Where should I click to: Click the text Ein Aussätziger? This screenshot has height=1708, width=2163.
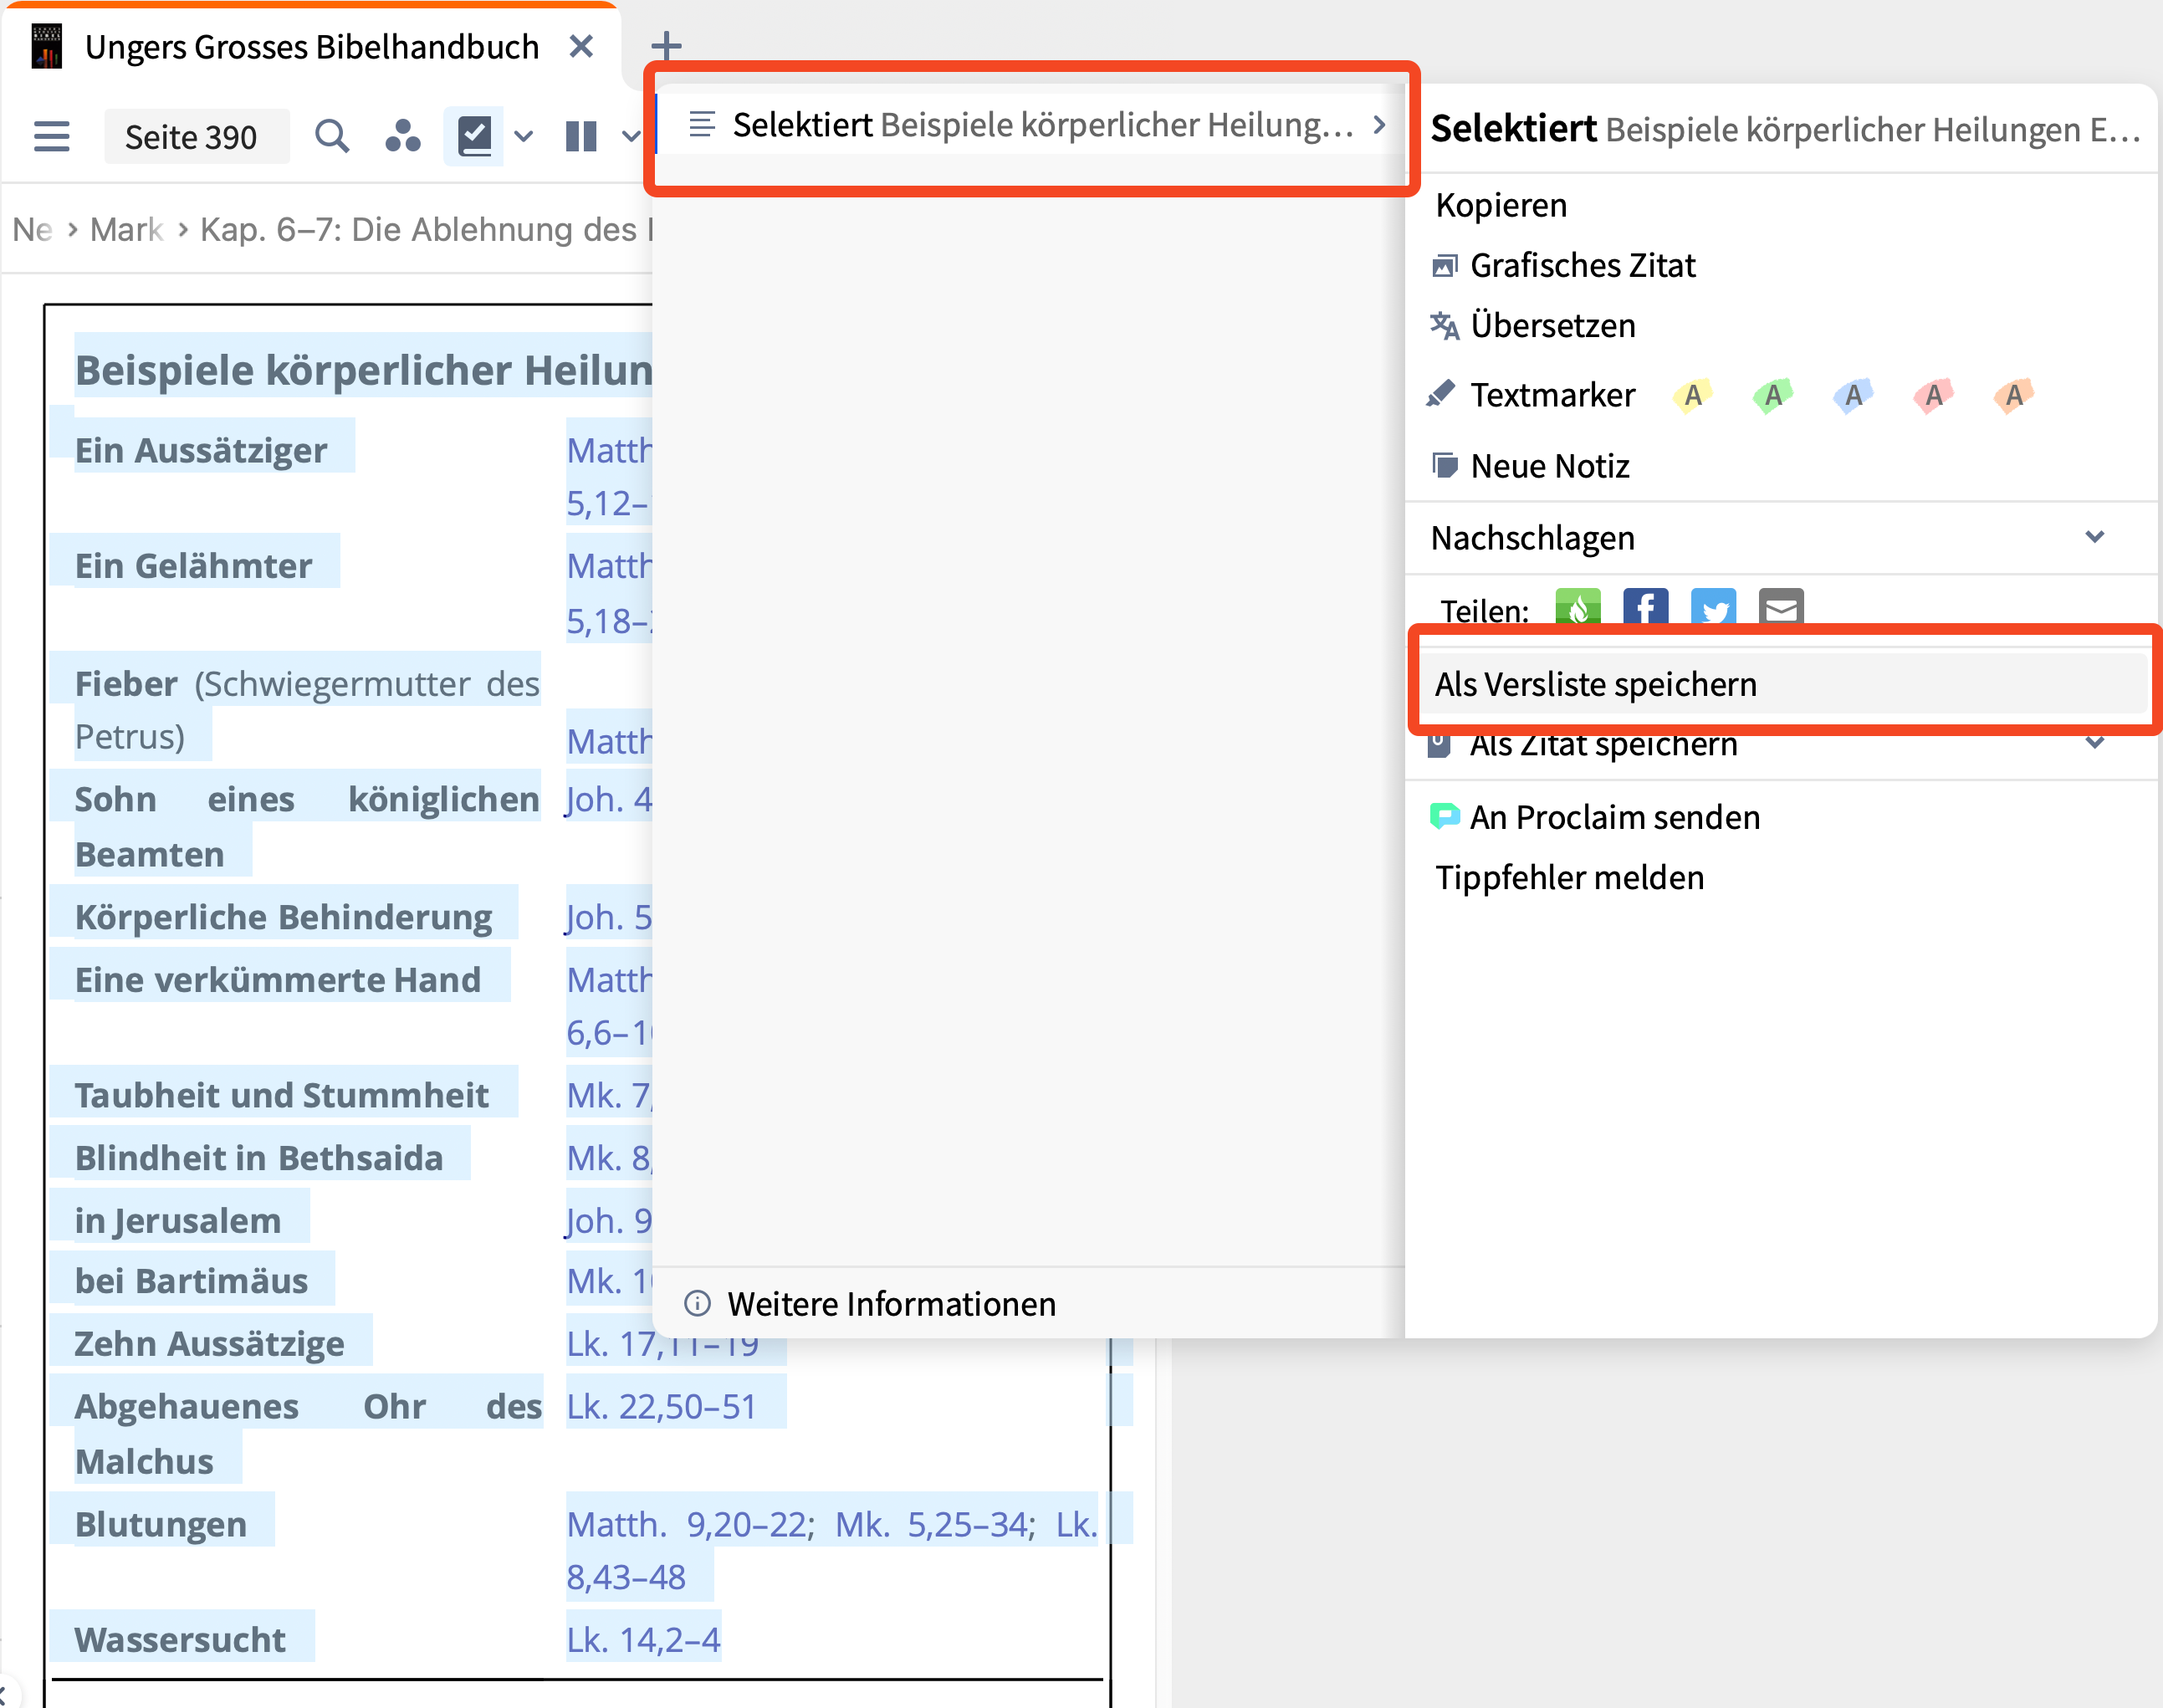201,450
